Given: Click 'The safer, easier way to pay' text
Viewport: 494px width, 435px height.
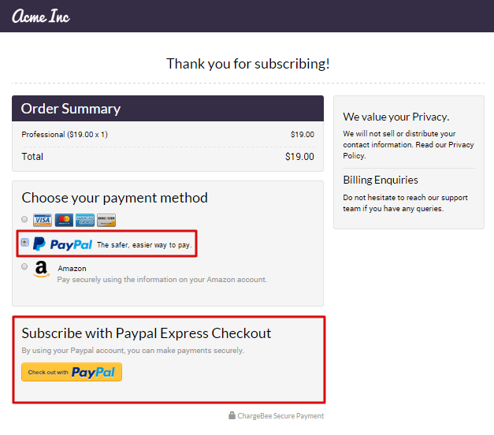Looking at the screenshot, I should [x=144, y=245].
